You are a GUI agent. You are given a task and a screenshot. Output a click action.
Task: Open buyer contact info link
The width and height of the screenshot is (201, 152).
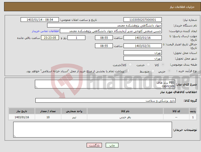45,31
